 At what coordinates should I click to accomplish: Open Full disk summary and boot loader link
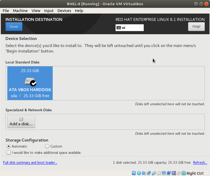coord(30,163)
